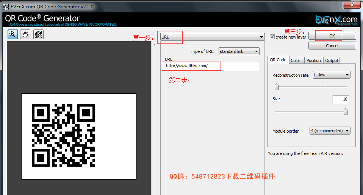Confirm with the OK button

(x=332, y=36)
